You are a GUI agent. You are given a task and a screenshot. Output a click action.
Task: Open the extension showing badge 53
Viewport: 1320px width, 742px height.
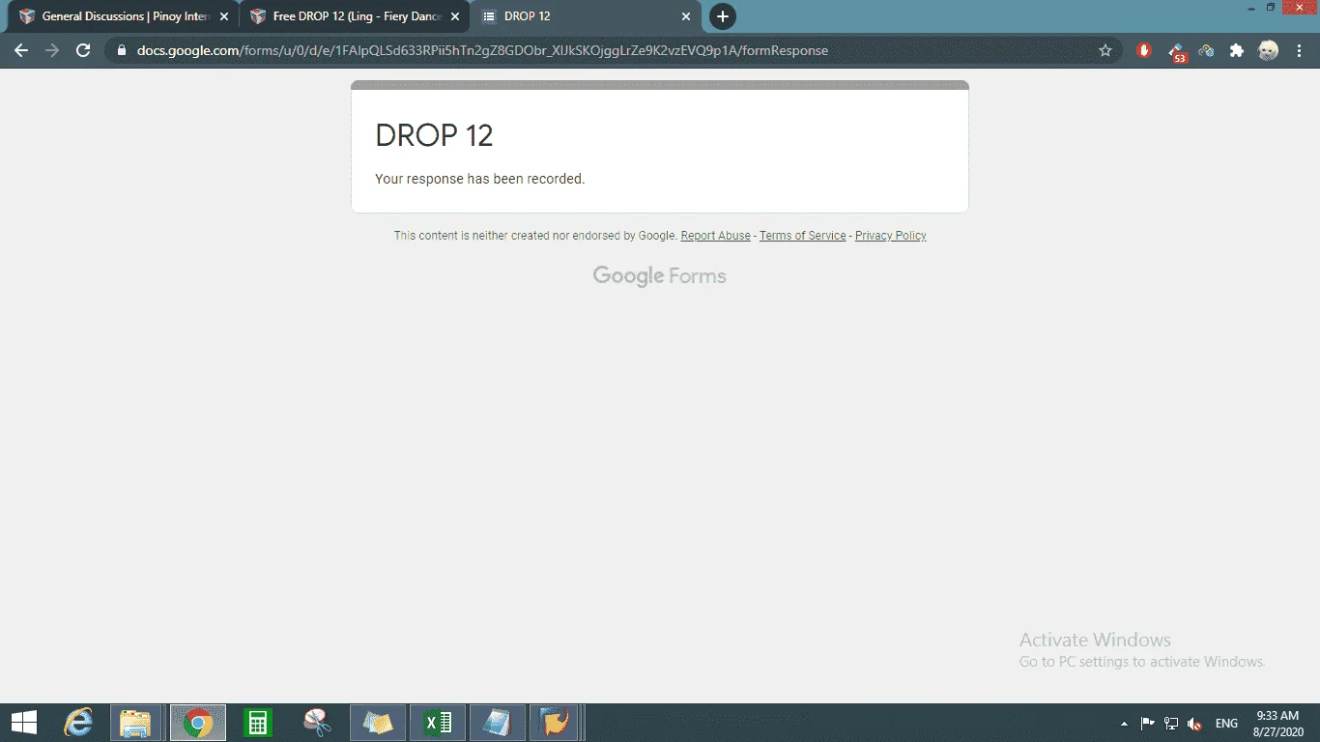point(1176,51)
